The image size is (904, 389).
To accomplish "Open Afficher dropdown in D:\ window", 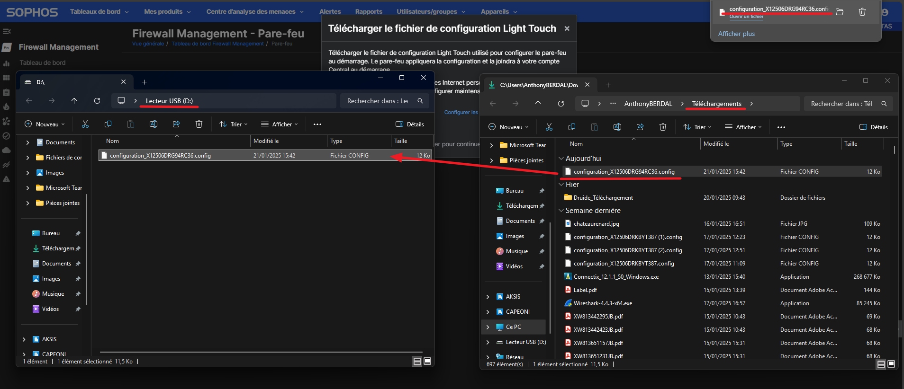I will (x=280, y=124).
